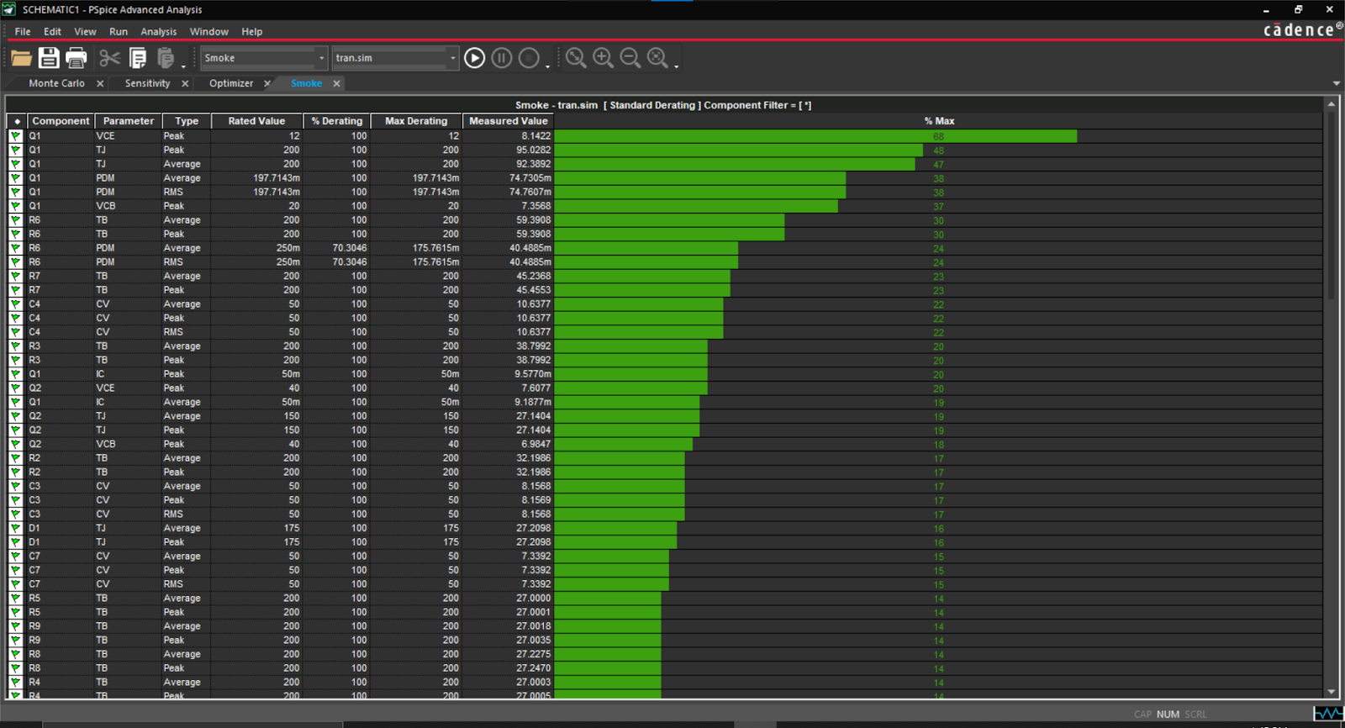This screenshot has width=1345, height=728.
Task: Click the PSpice application icon in title bar
Action: (x=9, y=9)
